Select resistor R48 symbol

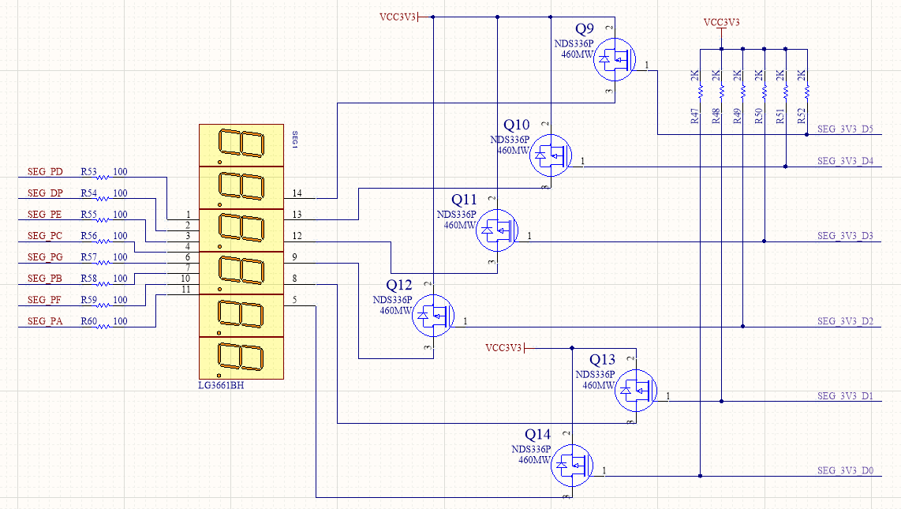click(722, 91)
